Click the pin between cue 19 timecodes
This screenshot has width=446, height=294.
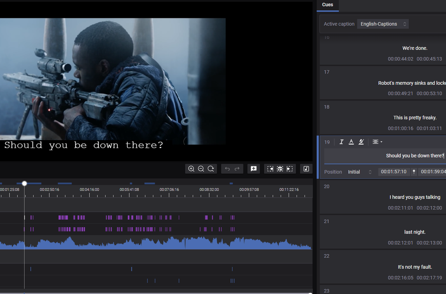pos(414,171)
